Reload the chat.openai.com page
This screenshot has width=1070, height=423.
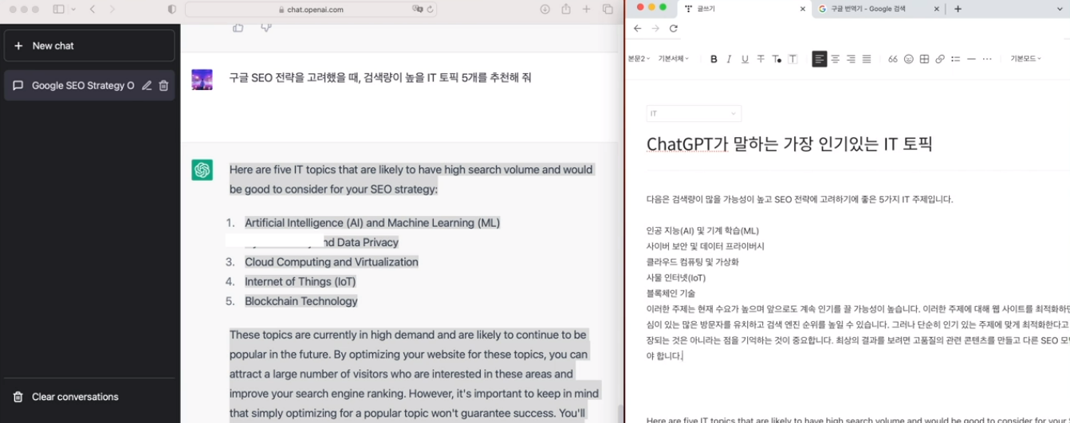(x=431, y=10)
